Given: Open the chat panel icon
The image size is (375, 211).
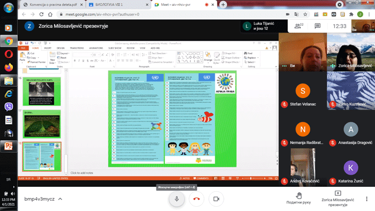Looking at the screenshot, I should click(317, 26).
